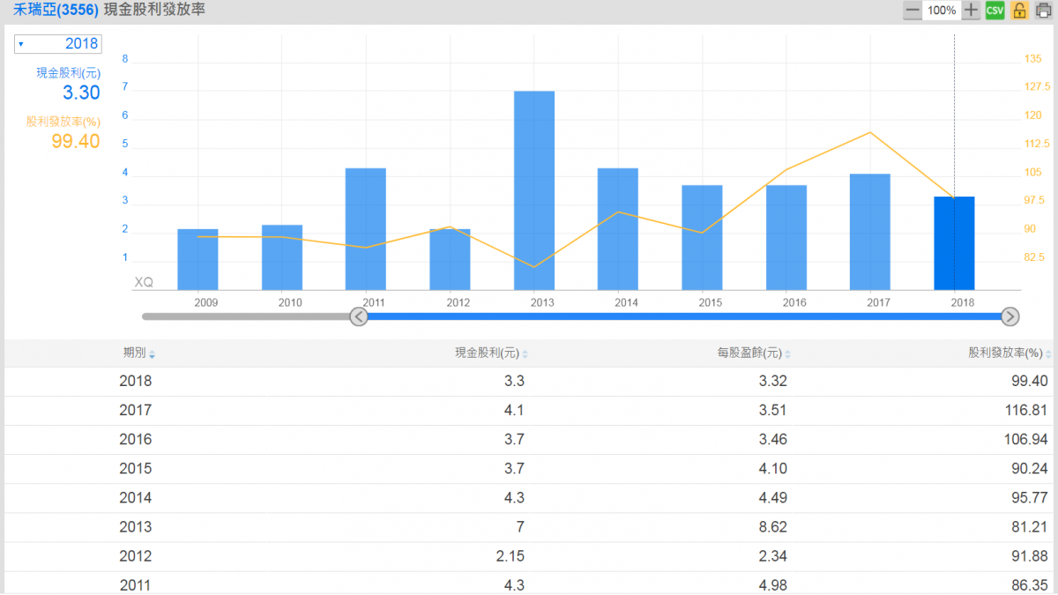The image size is (1058, 595).
Task: Click the zoom out minus button
Action: [x=913, y=11]
